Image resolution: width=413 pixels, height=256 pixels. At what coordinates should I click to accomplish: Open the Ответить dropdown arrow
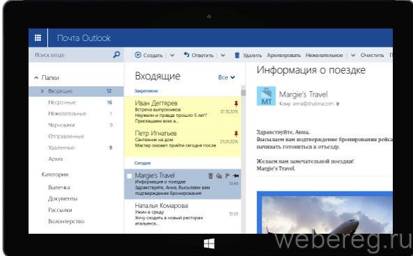tap(223, 55)
